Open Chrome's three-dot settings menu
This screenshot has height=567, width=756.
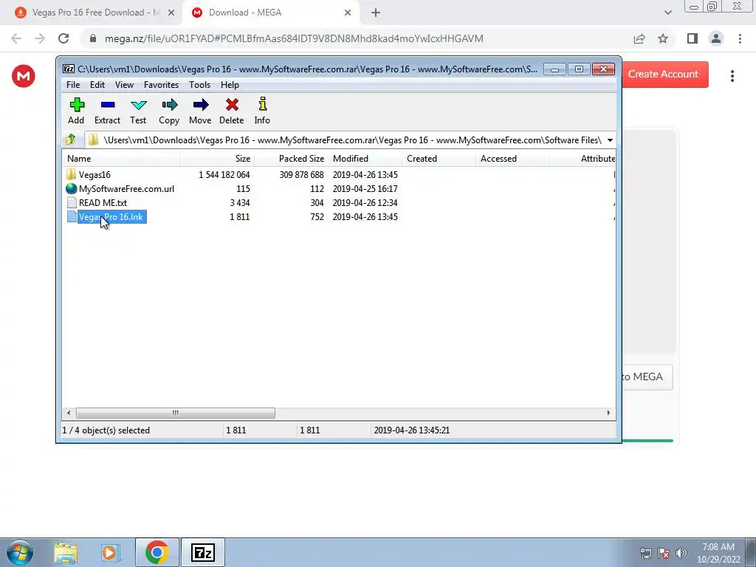[740, 38]
